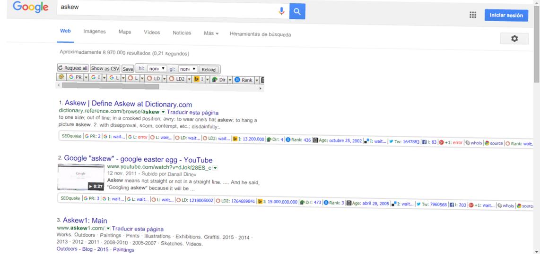Viewport: 540px width, 254px height.
Task: Click the Reload button
Action: click(209, 69)
